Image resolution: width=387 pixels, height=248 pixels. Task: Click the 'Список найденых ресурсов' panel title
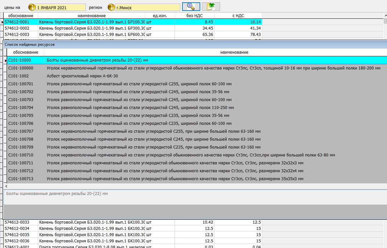coord(30,44)
